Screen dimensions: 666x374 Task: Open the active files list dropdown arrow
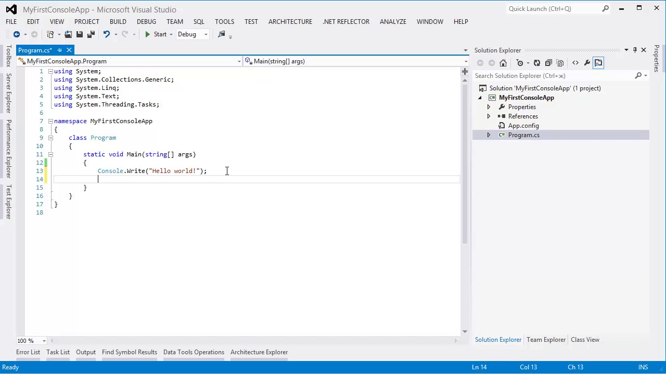coord(466,50)
